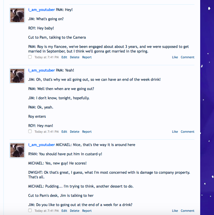Delete the 'PAM: Hey!' post

(75, 57)
